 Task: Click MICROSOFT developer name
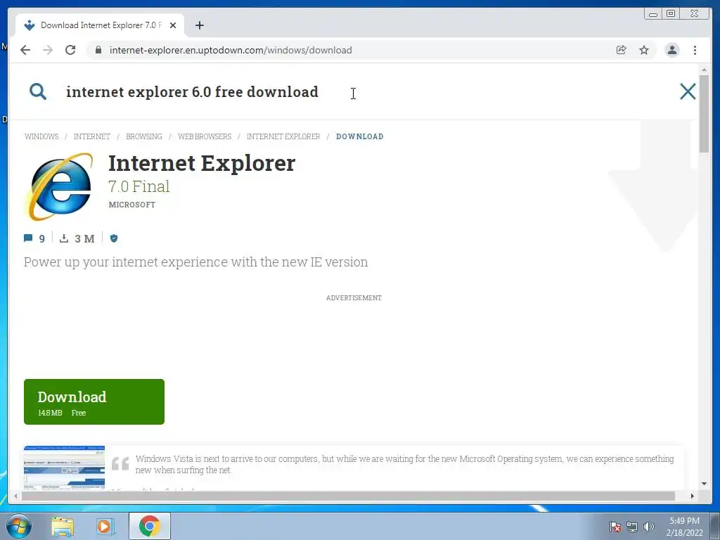131,205
